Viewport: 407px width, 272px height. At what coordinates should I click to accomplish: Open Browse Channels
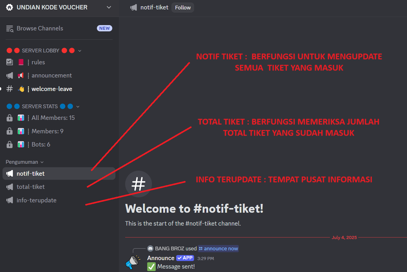pyautogui.click(x=59, y=28)
